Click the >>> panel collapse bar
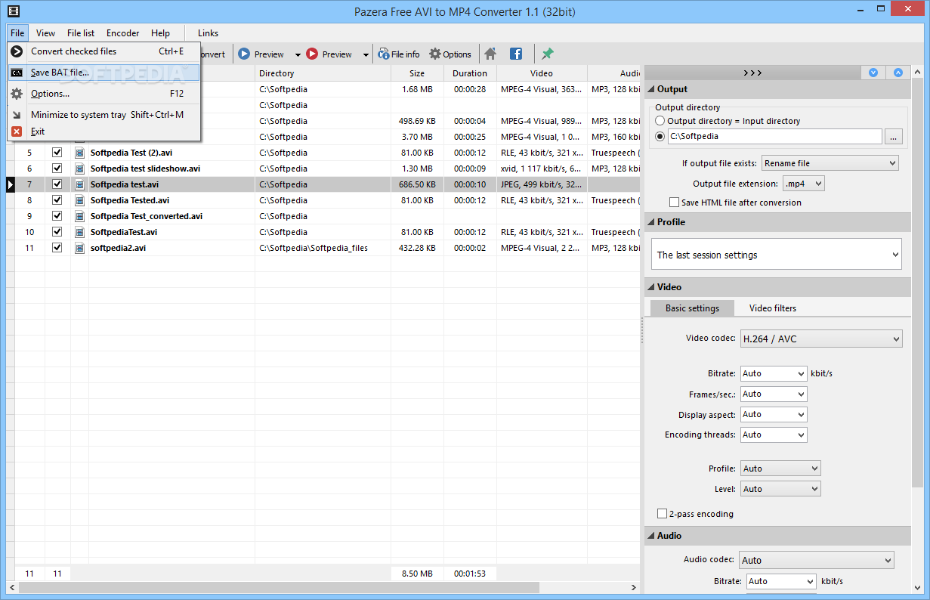930x600 pixels. click(x=752, y=73)
